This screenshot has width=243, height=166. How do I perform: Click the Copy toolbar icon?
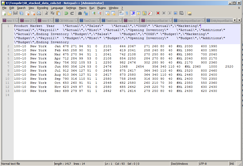tap(53, 13)
